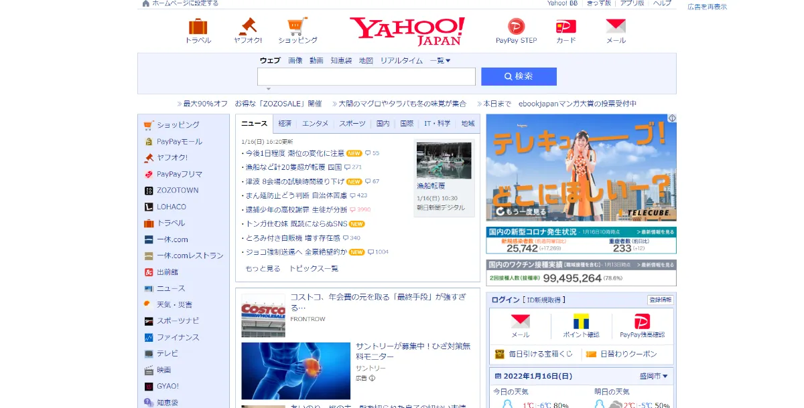Click 広告を再表示 link
The image size is (804, 408).
707,7
